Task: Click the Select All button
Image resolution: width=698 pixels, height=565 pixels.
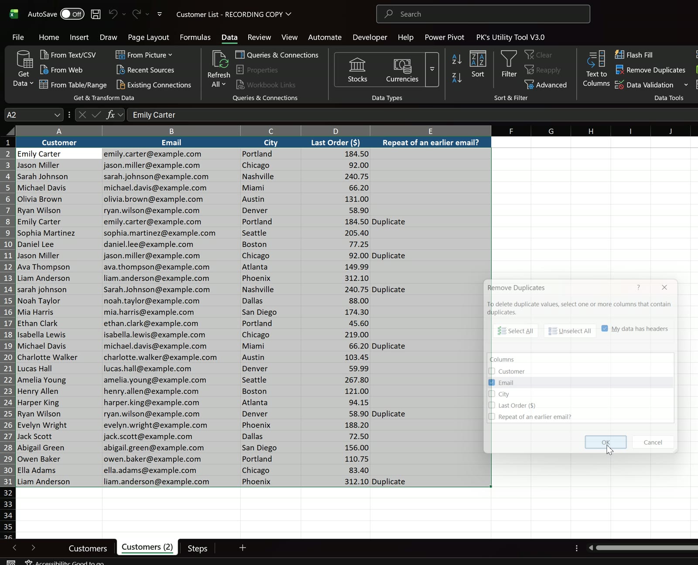Action: tap(515, 331)
